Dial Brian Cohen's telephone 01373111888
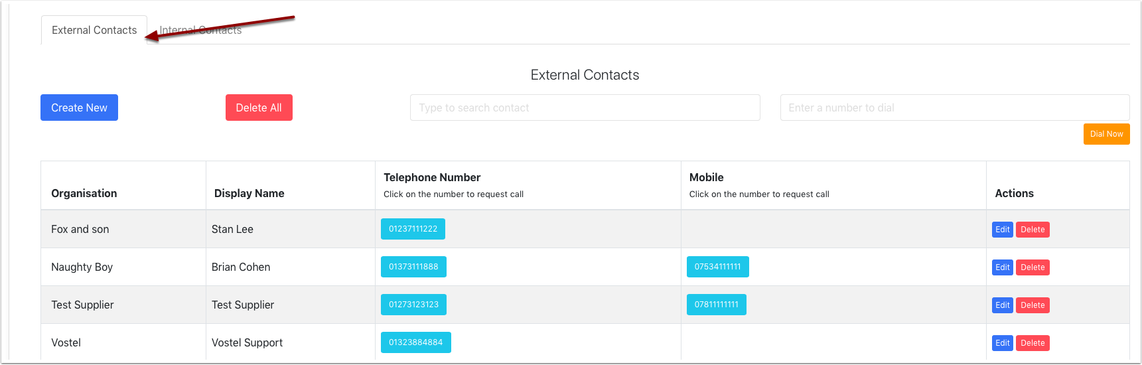 pos(413,267)
